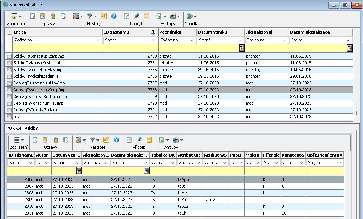Click the filter funnel icon in top toolbar
The width and height of the screenshot is (363, 219).
coord(90,16)
